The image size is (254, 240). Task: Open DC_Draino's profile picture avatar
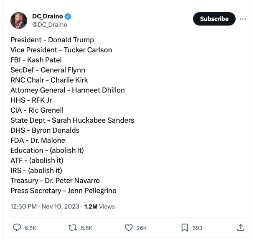(x=19, y=20)
